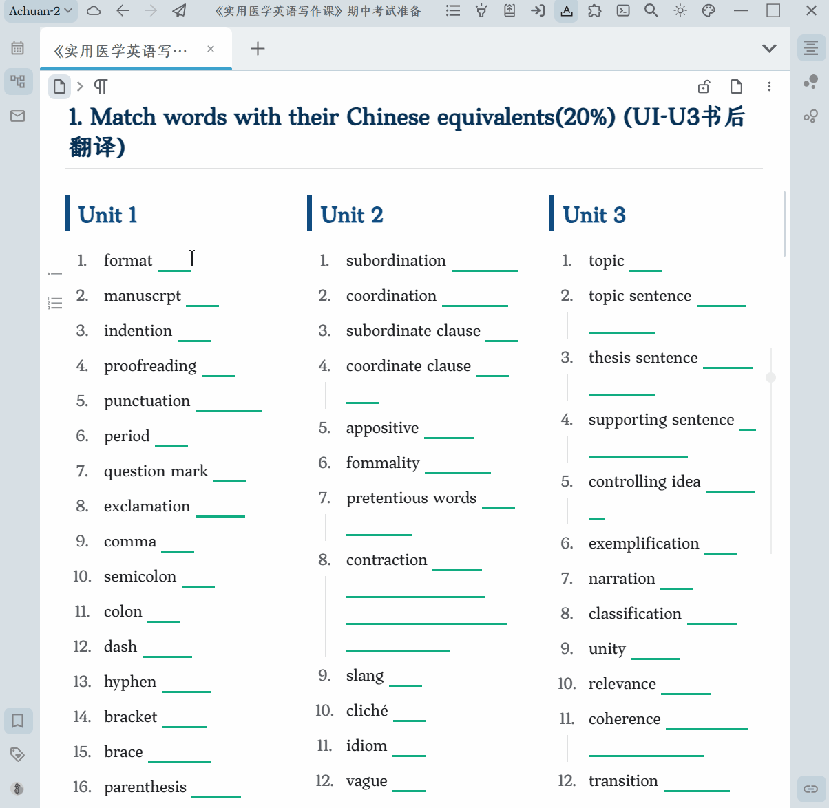This screenshot has height=808, width=829.
Task: Open the document more options menu
Action: pos(769,87)
